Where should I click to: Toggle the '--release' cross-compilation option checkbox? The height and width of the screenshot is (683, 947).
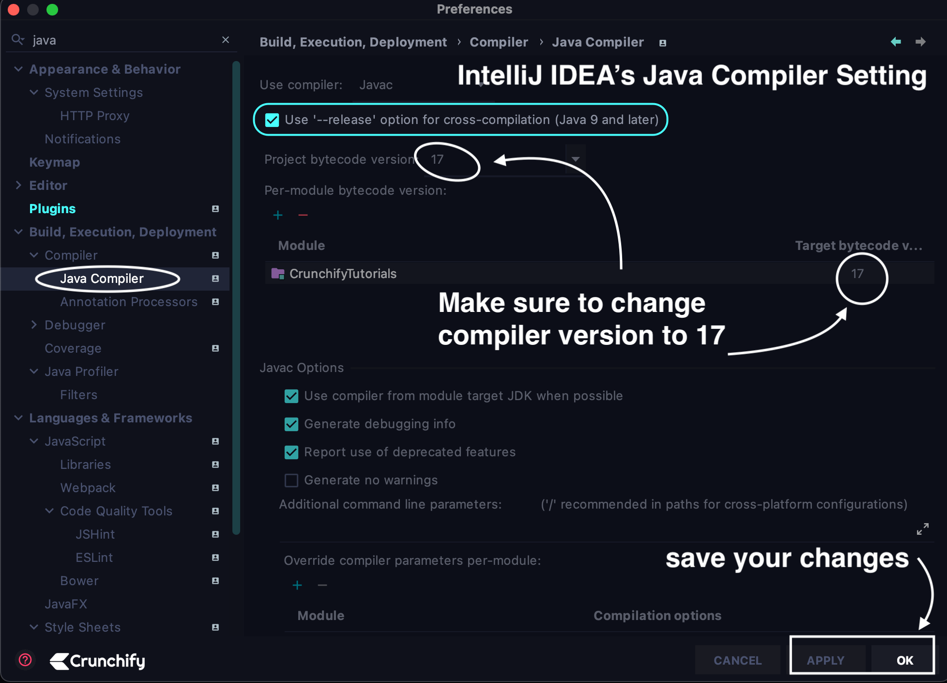(272, 120)
